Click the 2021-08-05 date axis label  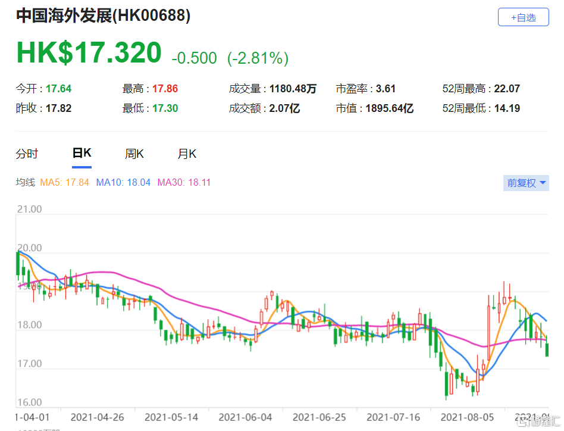(x=468, y=417)
